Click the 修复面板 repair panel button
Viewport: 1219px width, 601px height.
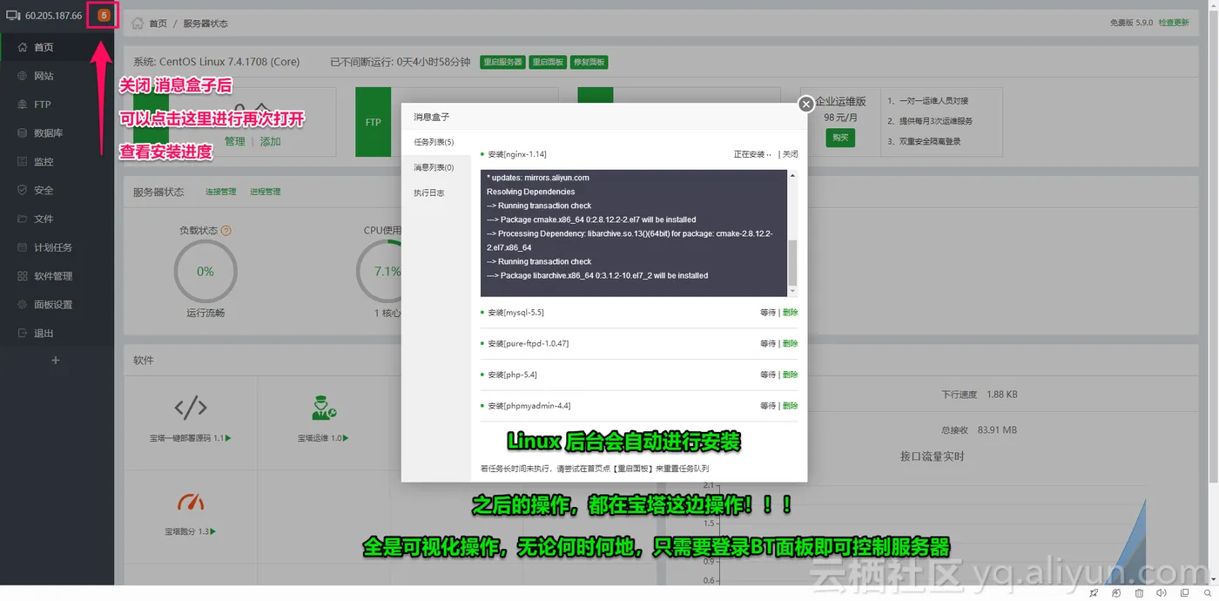(x=589, y=63)
